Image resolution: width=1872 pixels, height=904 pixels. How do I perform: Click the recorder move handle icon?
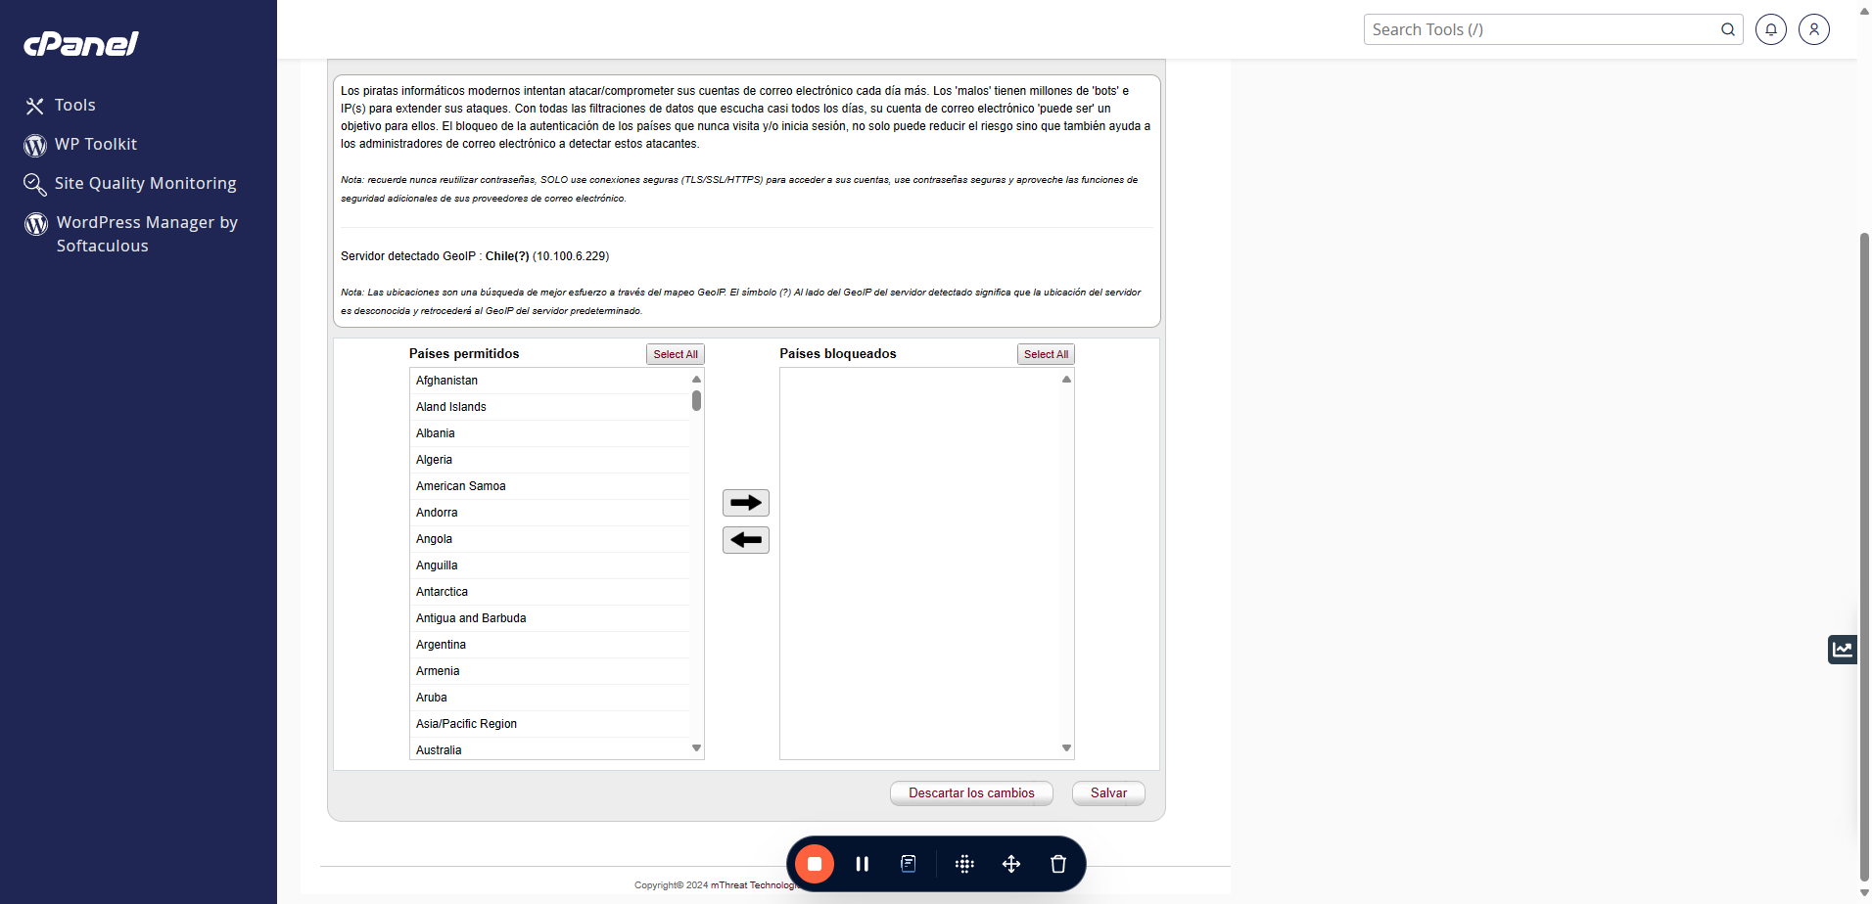(x=1011, y=864)
